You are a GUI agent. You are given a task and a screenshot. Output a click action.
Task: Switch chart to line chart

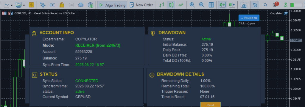[181, 5]
